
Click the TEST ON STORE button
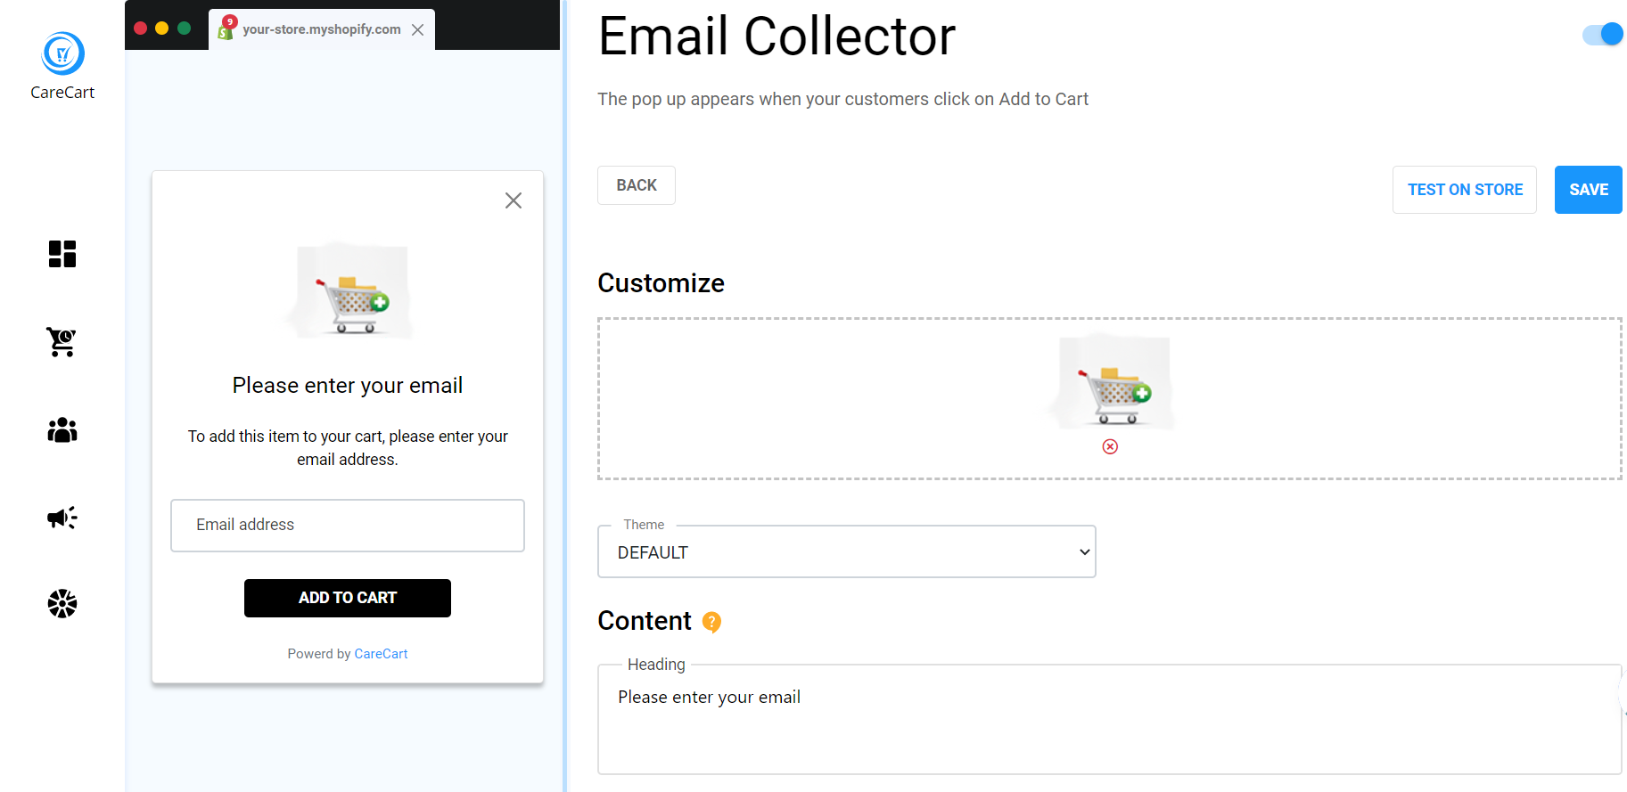click(1465, 190)
